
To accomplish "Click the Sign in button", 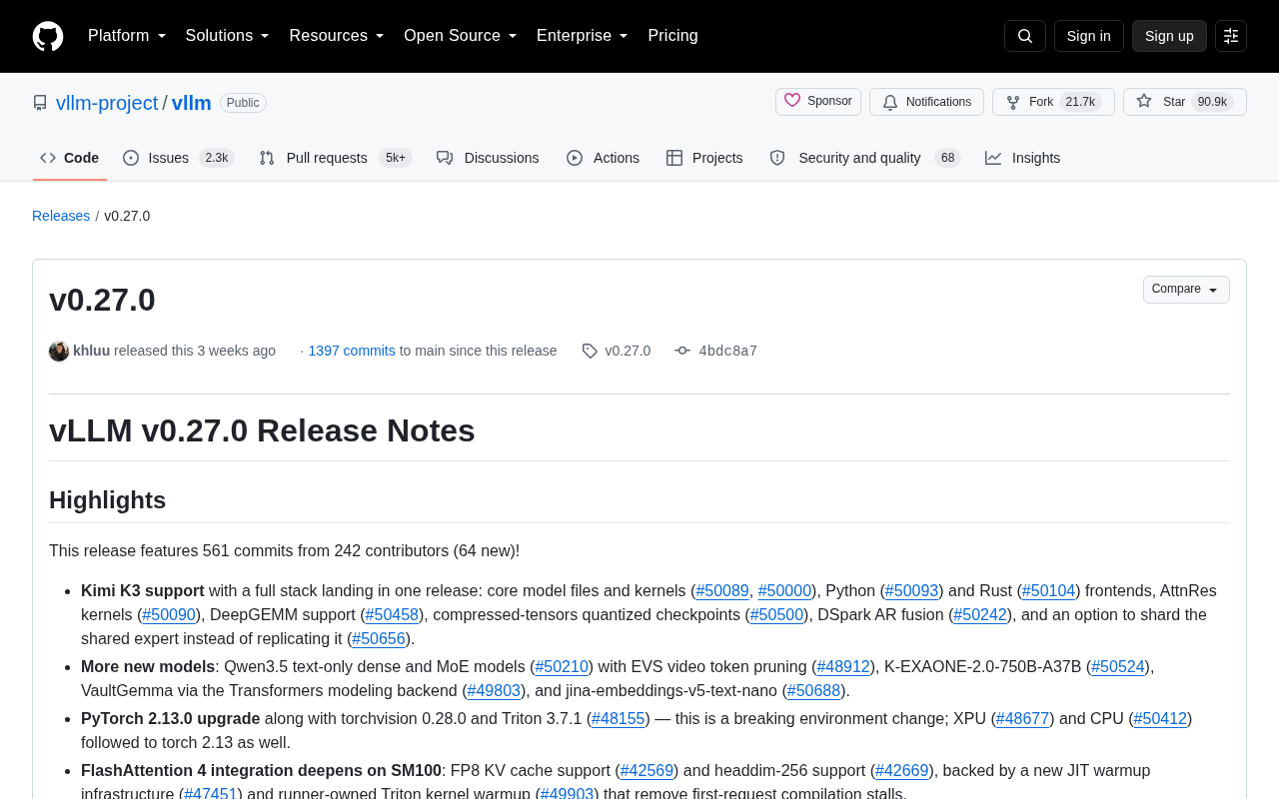I will point(1089,36).
